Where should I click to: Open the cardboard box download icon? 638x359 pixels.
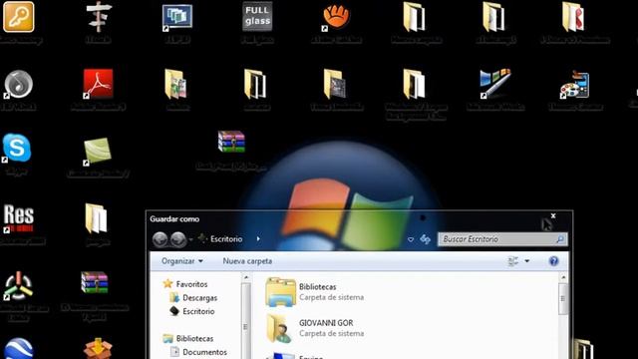98,349
